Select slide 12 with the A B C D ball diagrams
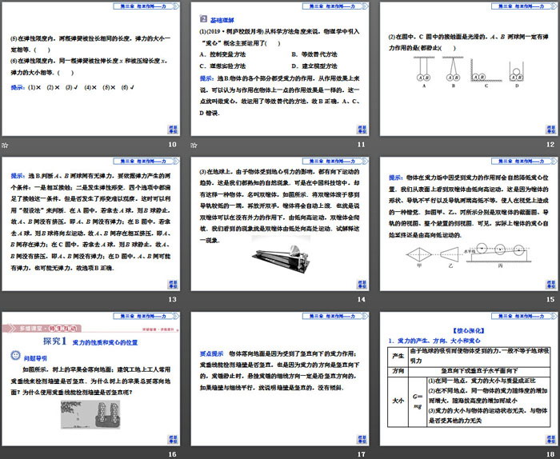The width and height of the screenshot is (560, 459). (x=468, y=69)
